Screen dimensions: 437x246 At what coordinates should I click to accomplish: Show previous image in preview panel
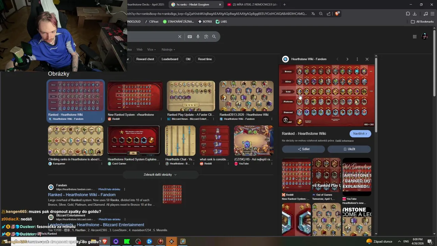click(x=337, y=59)
